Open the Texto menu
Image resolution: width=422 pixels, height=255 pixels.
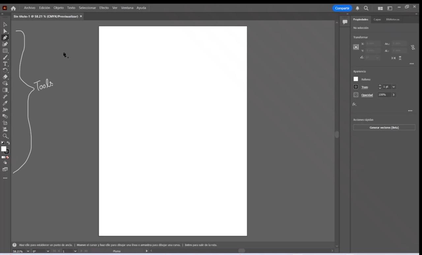click(x=71, y=8)
